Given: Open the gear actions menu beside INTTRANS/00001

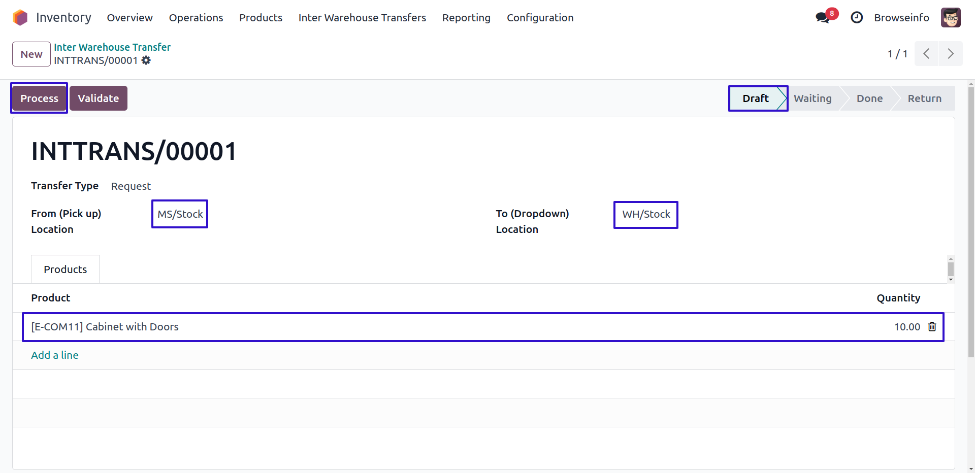Looking at the screenshot, I should [x=146, y=60].
